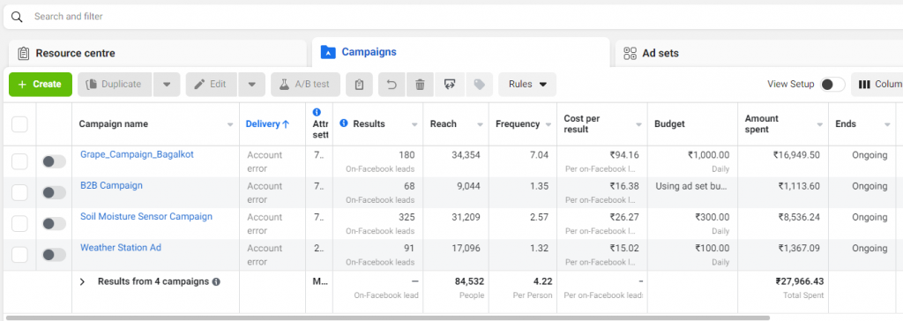Open the Resource centre tab
The width and height of the screenshot is (903, 321).
coord(157,54)
